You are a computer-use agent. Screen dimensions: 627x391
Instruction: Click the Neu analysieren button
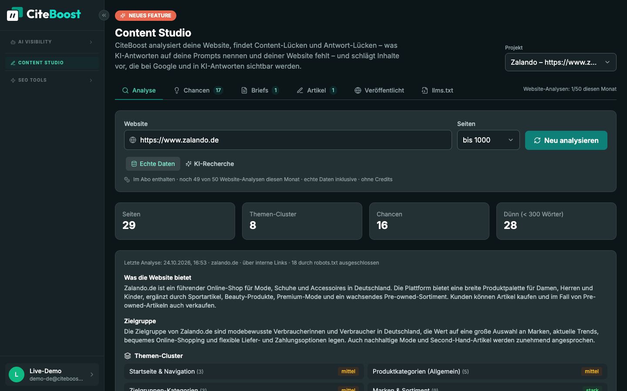click(x=566, y=140)
